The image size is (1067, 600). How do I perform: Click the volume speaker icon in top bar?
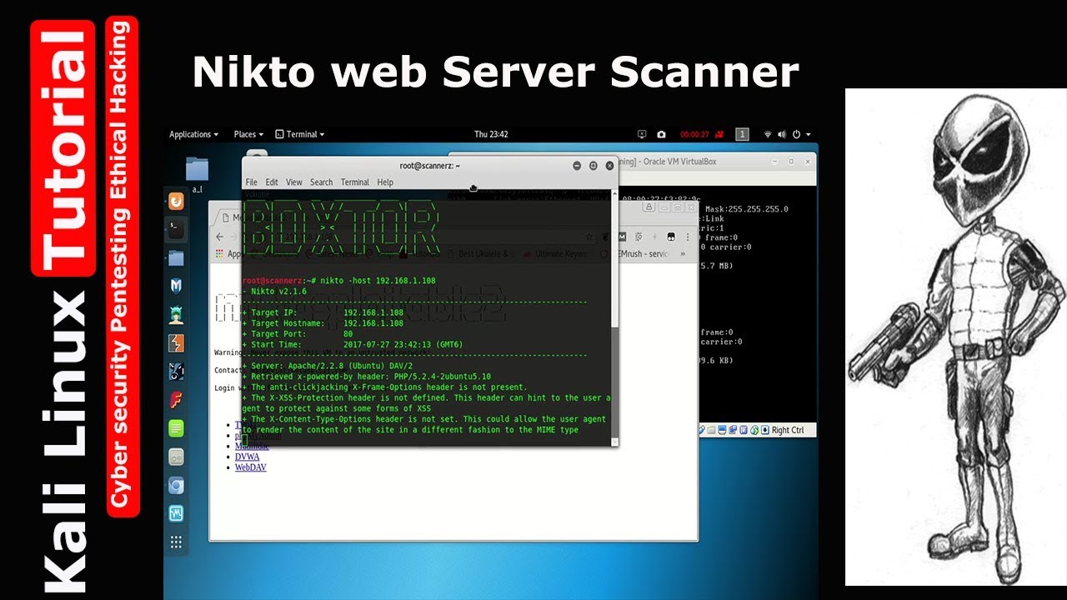pos(782,134)
